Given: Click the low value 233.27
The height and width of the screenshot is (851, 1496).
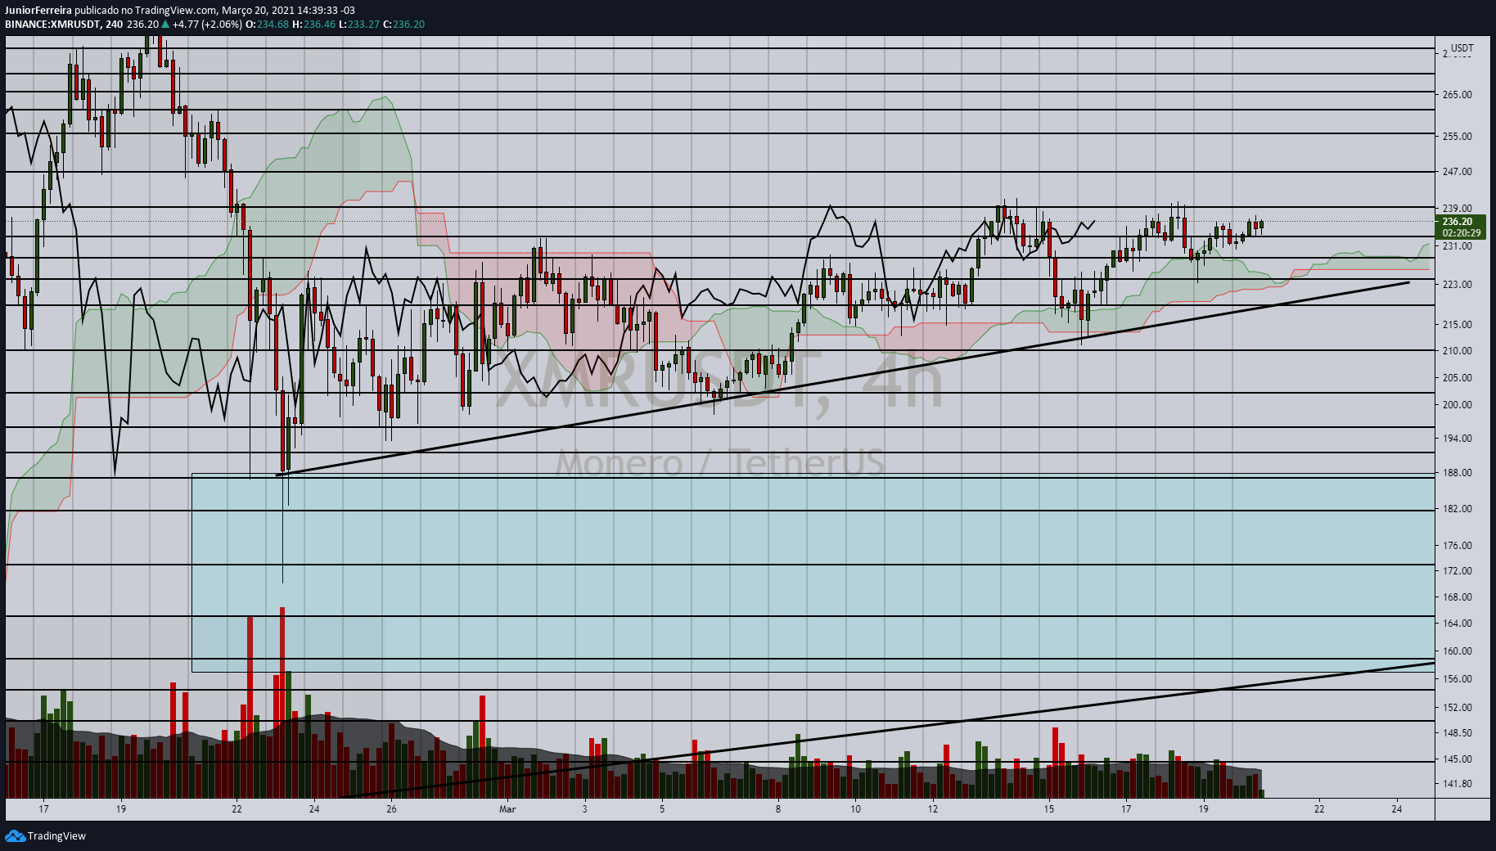Looking at the screenshot, I should click(363, 24).
